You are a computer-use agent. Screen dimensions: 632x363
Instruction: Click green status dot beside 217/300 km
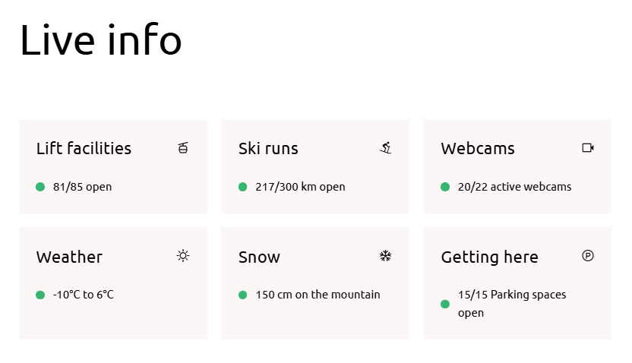[243, 187]
